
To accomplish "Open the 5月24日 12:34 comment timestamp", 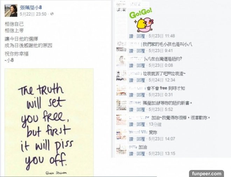I will 162,80.
